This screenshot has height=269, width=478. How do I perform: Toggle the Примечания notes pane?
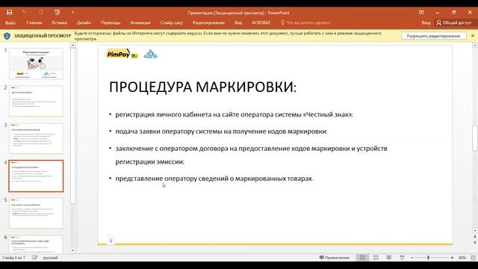(x=334, y=258)
